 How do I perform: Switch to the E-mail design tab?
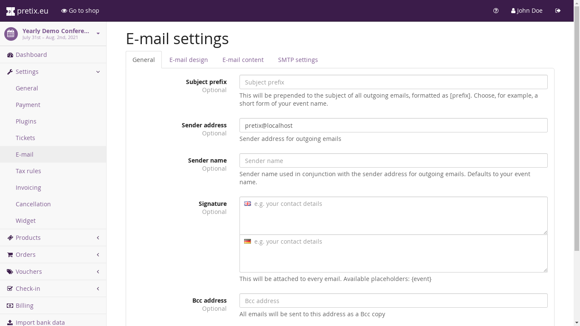(x=189, y=60)
